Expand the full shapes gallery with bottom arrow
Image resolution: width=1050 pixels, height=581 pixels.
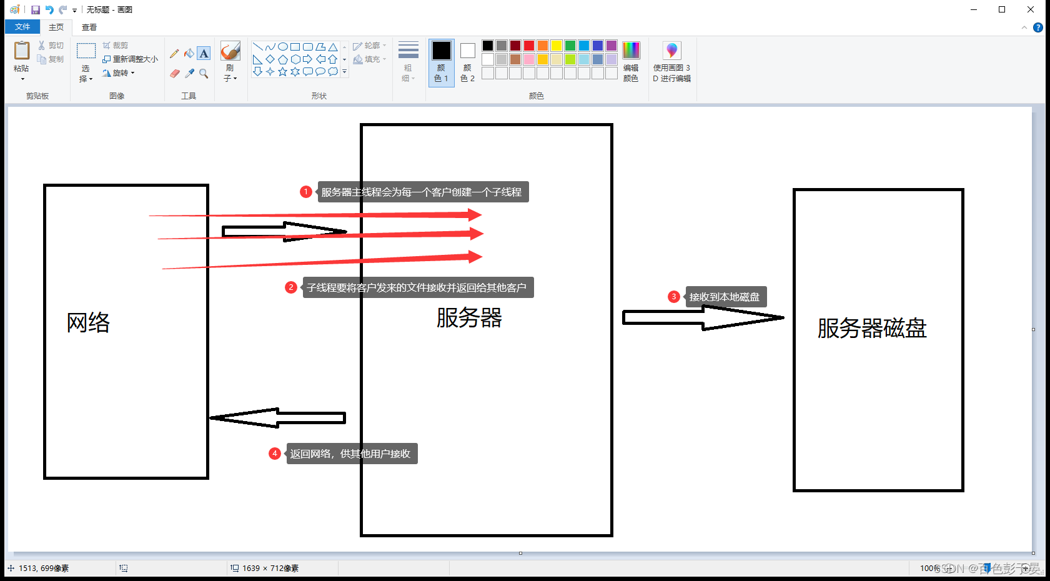(344, 72)
